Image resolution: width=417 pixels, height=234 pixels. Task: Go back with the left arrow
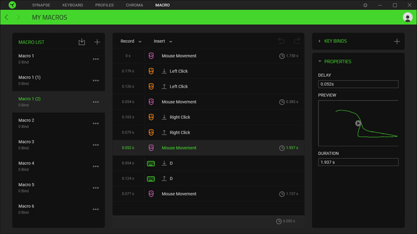(6, 17)
